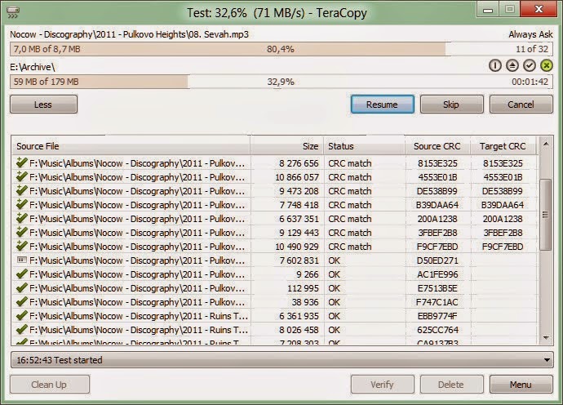The height and width of the screenshot is (405, 563).
Task: Click checkmark icon of 9 129 443 row
Action: [21, 232]
